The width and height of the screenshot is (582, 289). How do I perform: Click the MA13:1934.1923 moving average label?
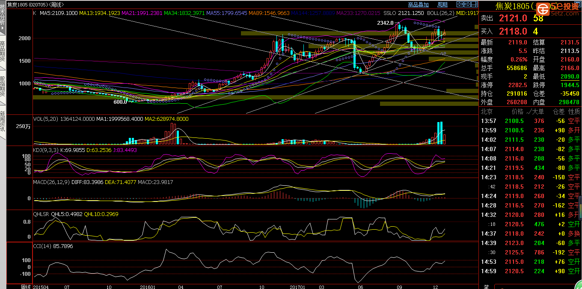point(100,13)
